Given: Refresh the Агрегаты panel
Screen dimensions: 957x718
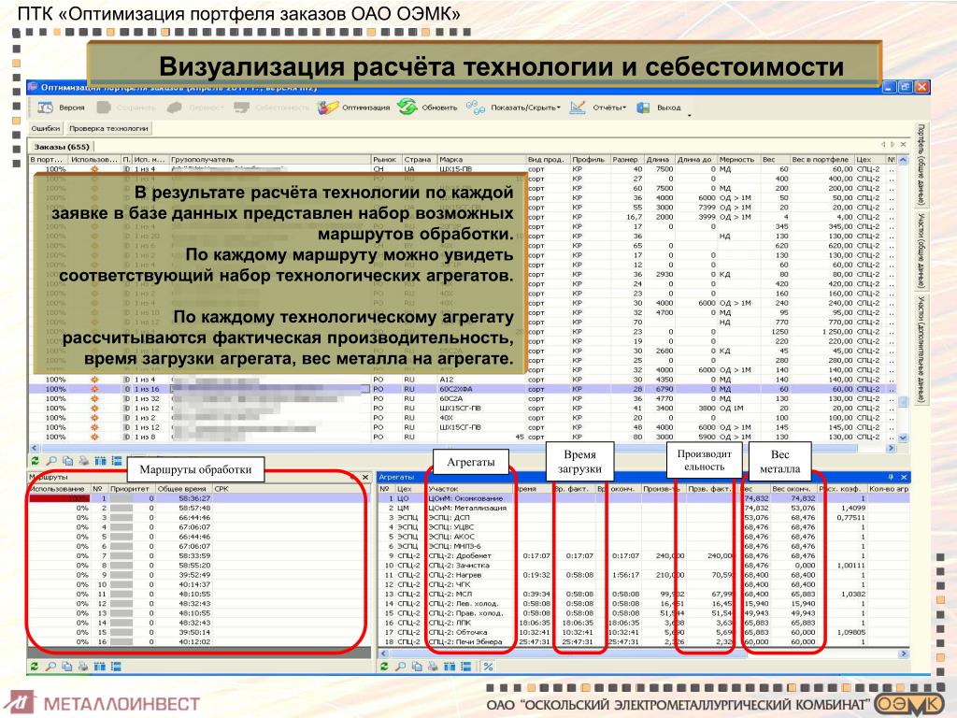Looking at the screenshot, I should [384, 666].
